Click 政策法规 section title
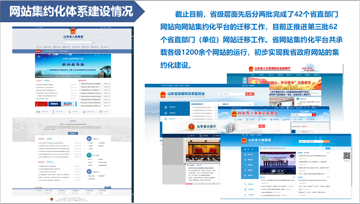 pos(73,121)
